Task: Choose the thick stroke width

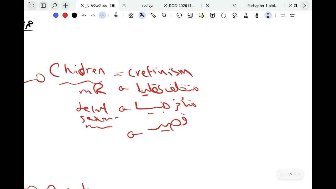Action: coord(84,15)
